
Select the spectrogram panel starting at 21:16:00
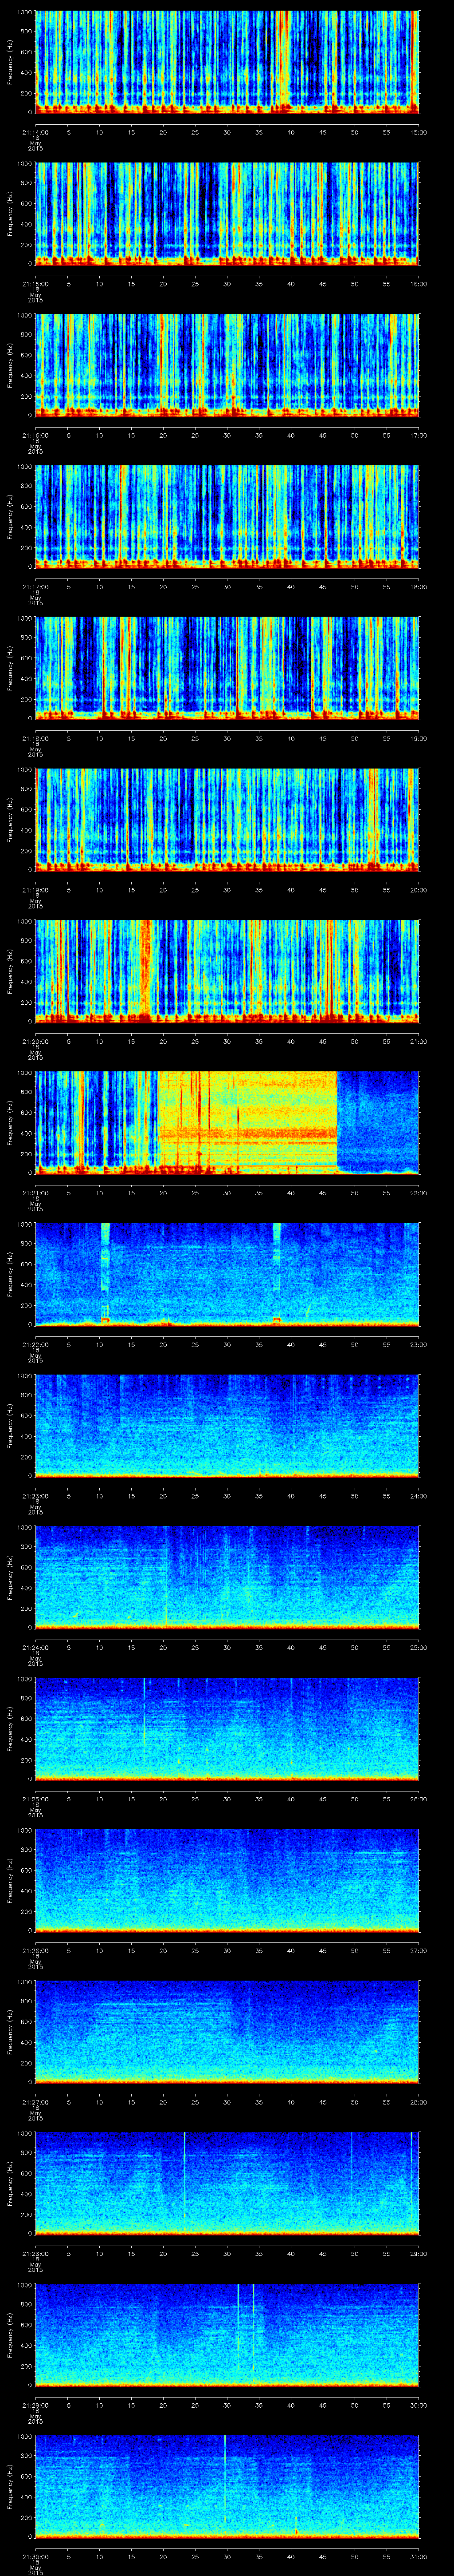(227, 365)
